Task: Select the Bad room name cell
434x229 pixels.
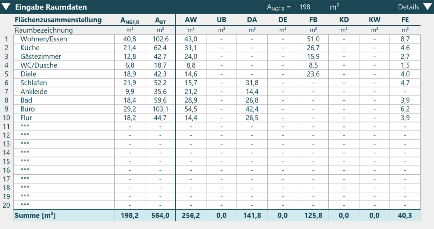Action: [x=64, y=100]
